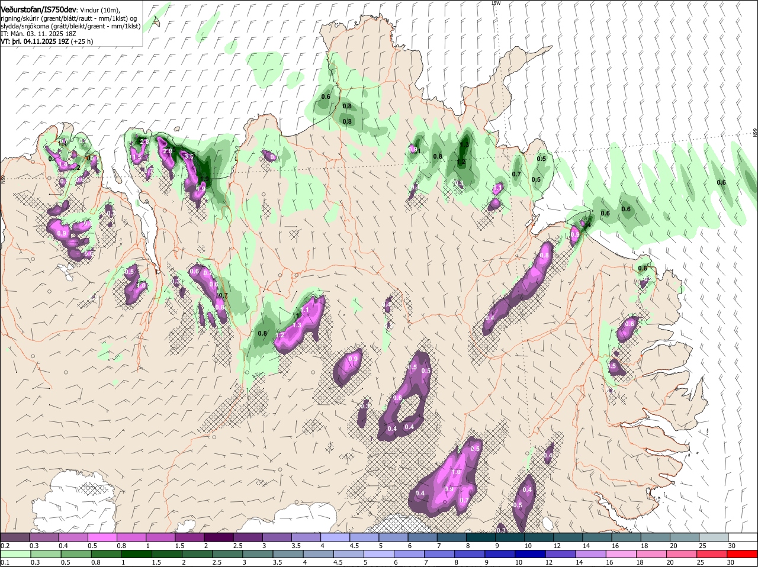Click the 'slydda/snjókoma (grátt/bleikt/grænt' legend description line
Image resolution: width=758 pixels, height=567 pixels.
pyautogui.click(x=70, y=27)
